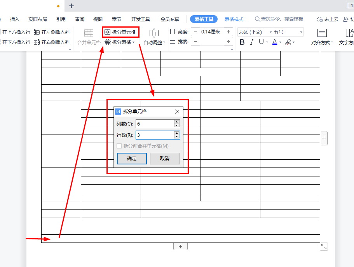Switch to the Review (审阅) tab

click(80, 19)
